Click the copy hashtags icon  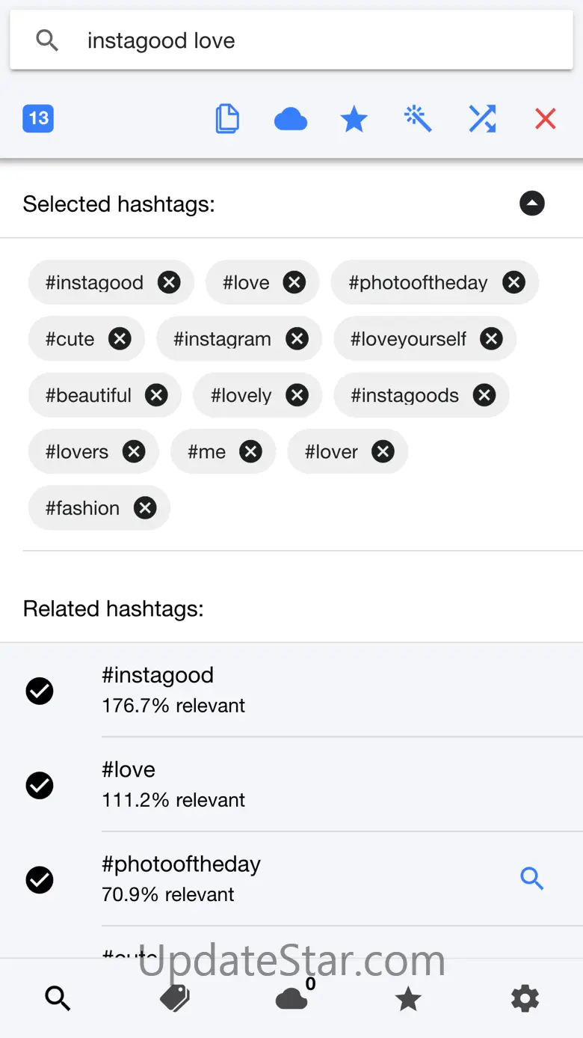[x=227, y=119]
